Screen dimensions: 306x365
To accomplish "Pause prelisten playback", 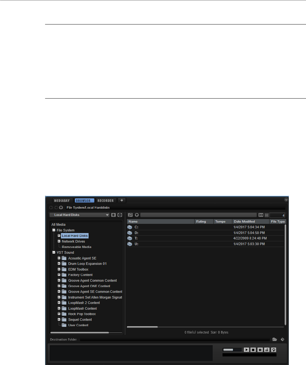I will [x=260, y=350].
